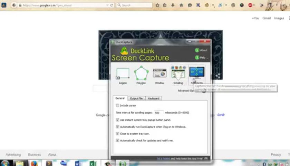
Task: Uncheck Use instant system tray popup panel
Action: (x=117, y=120)
